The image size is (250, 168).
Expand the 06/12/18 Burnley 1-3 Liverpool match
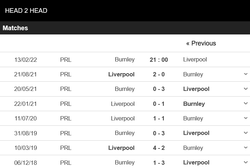tap(246, 162)
